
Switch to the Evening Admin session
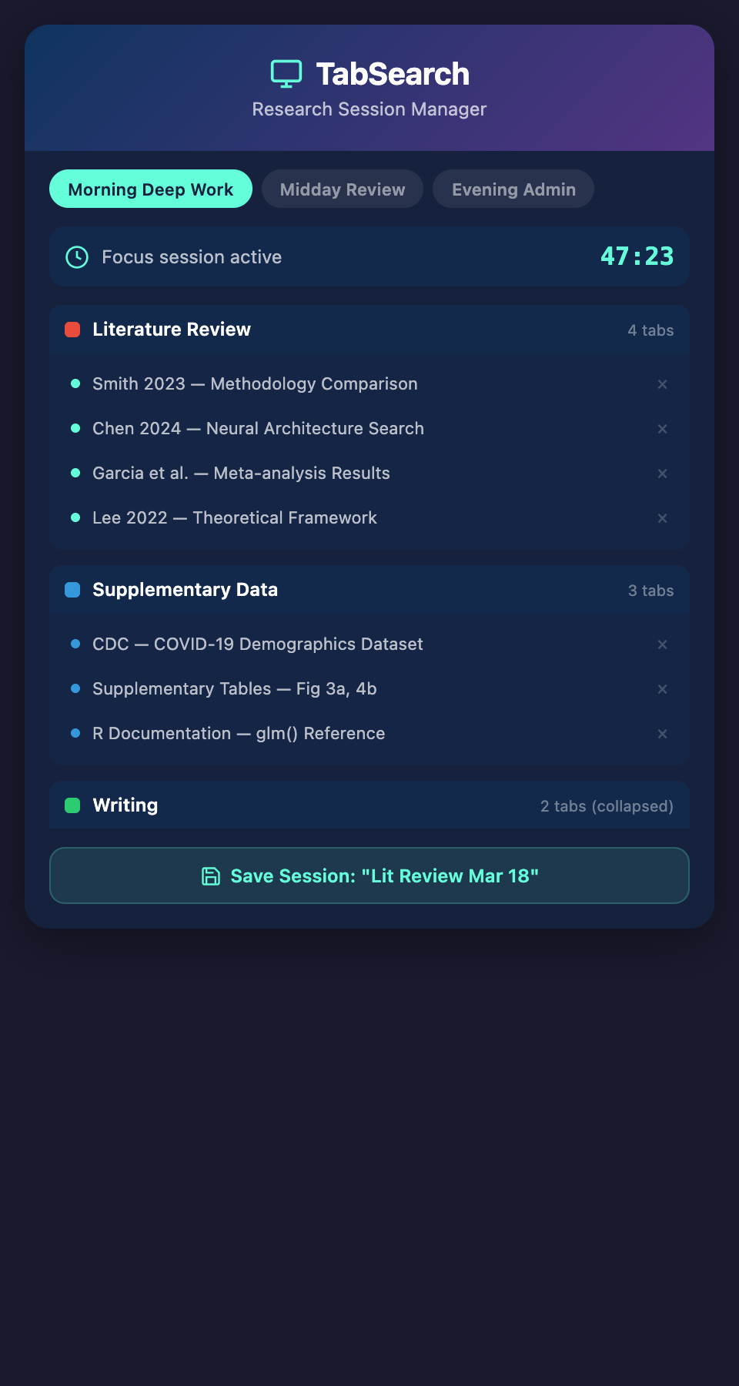coord(513,189)
